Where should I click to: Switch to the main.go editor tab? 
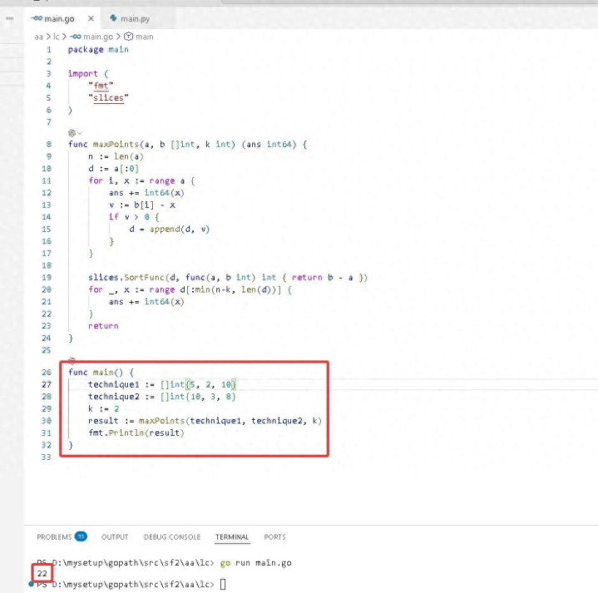59,18
